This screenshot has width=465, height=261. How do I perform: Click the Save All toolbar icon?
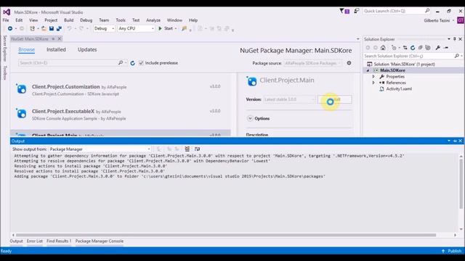tap(59, 28)
